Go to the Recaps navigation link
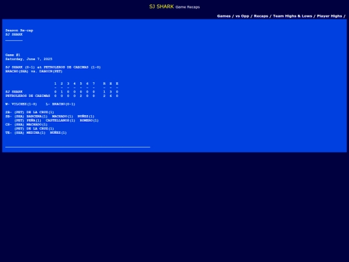This screenshot has height=262, width=349. pos(261,16)
